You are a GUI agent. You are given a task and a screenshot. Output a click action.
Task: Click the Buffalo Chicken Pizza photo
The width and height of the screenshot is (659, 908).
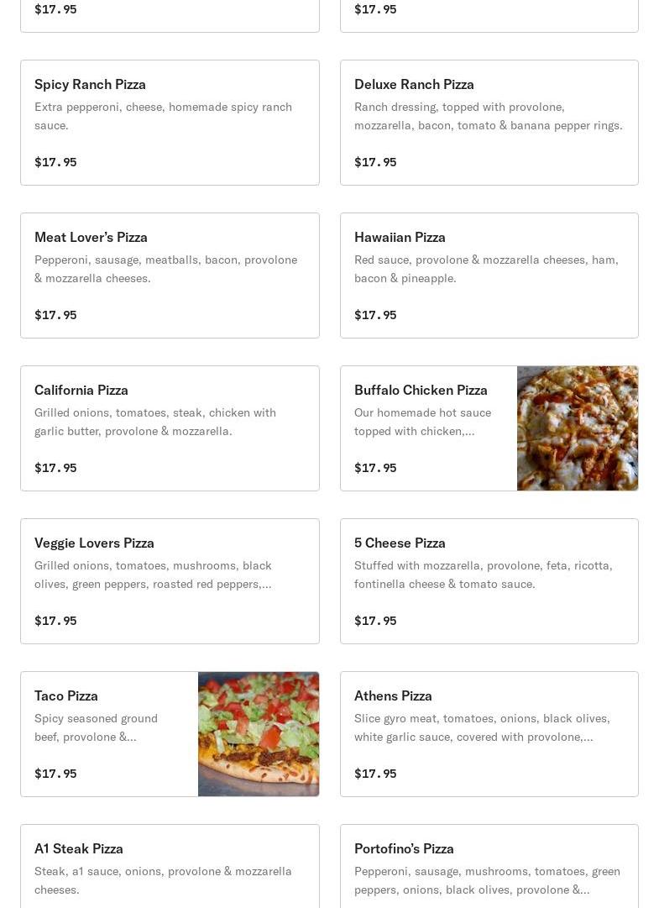(x=578, y=428)
